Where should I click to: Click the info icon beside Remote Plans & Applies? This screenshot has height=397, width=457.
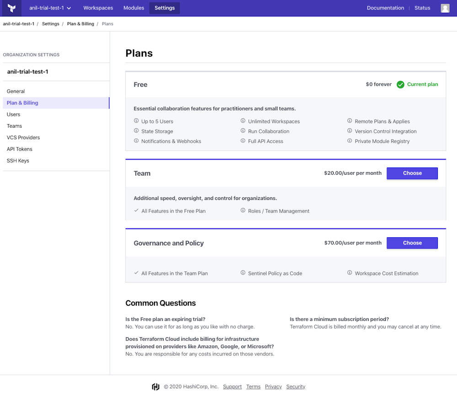pos(350,121)
